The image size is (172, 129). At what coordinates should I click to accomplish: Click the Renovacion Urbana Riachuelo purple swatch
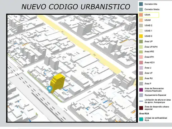(x=141, y=90)
